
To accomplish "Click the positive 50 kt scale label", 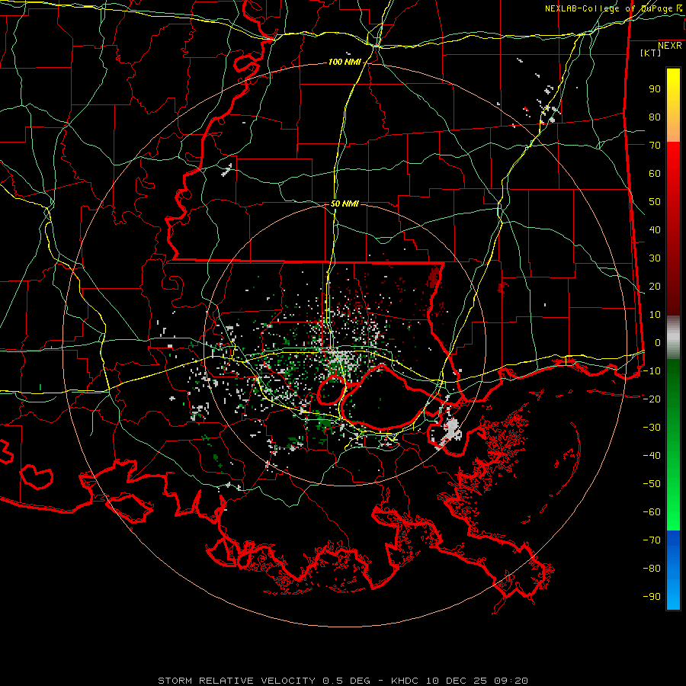I will [655, 202].
